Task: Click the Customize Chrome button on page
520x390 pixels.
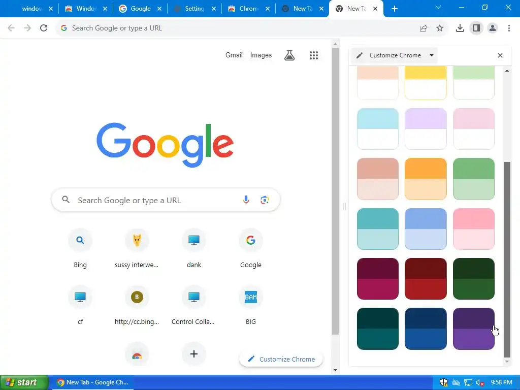Action: pos(281,359)
